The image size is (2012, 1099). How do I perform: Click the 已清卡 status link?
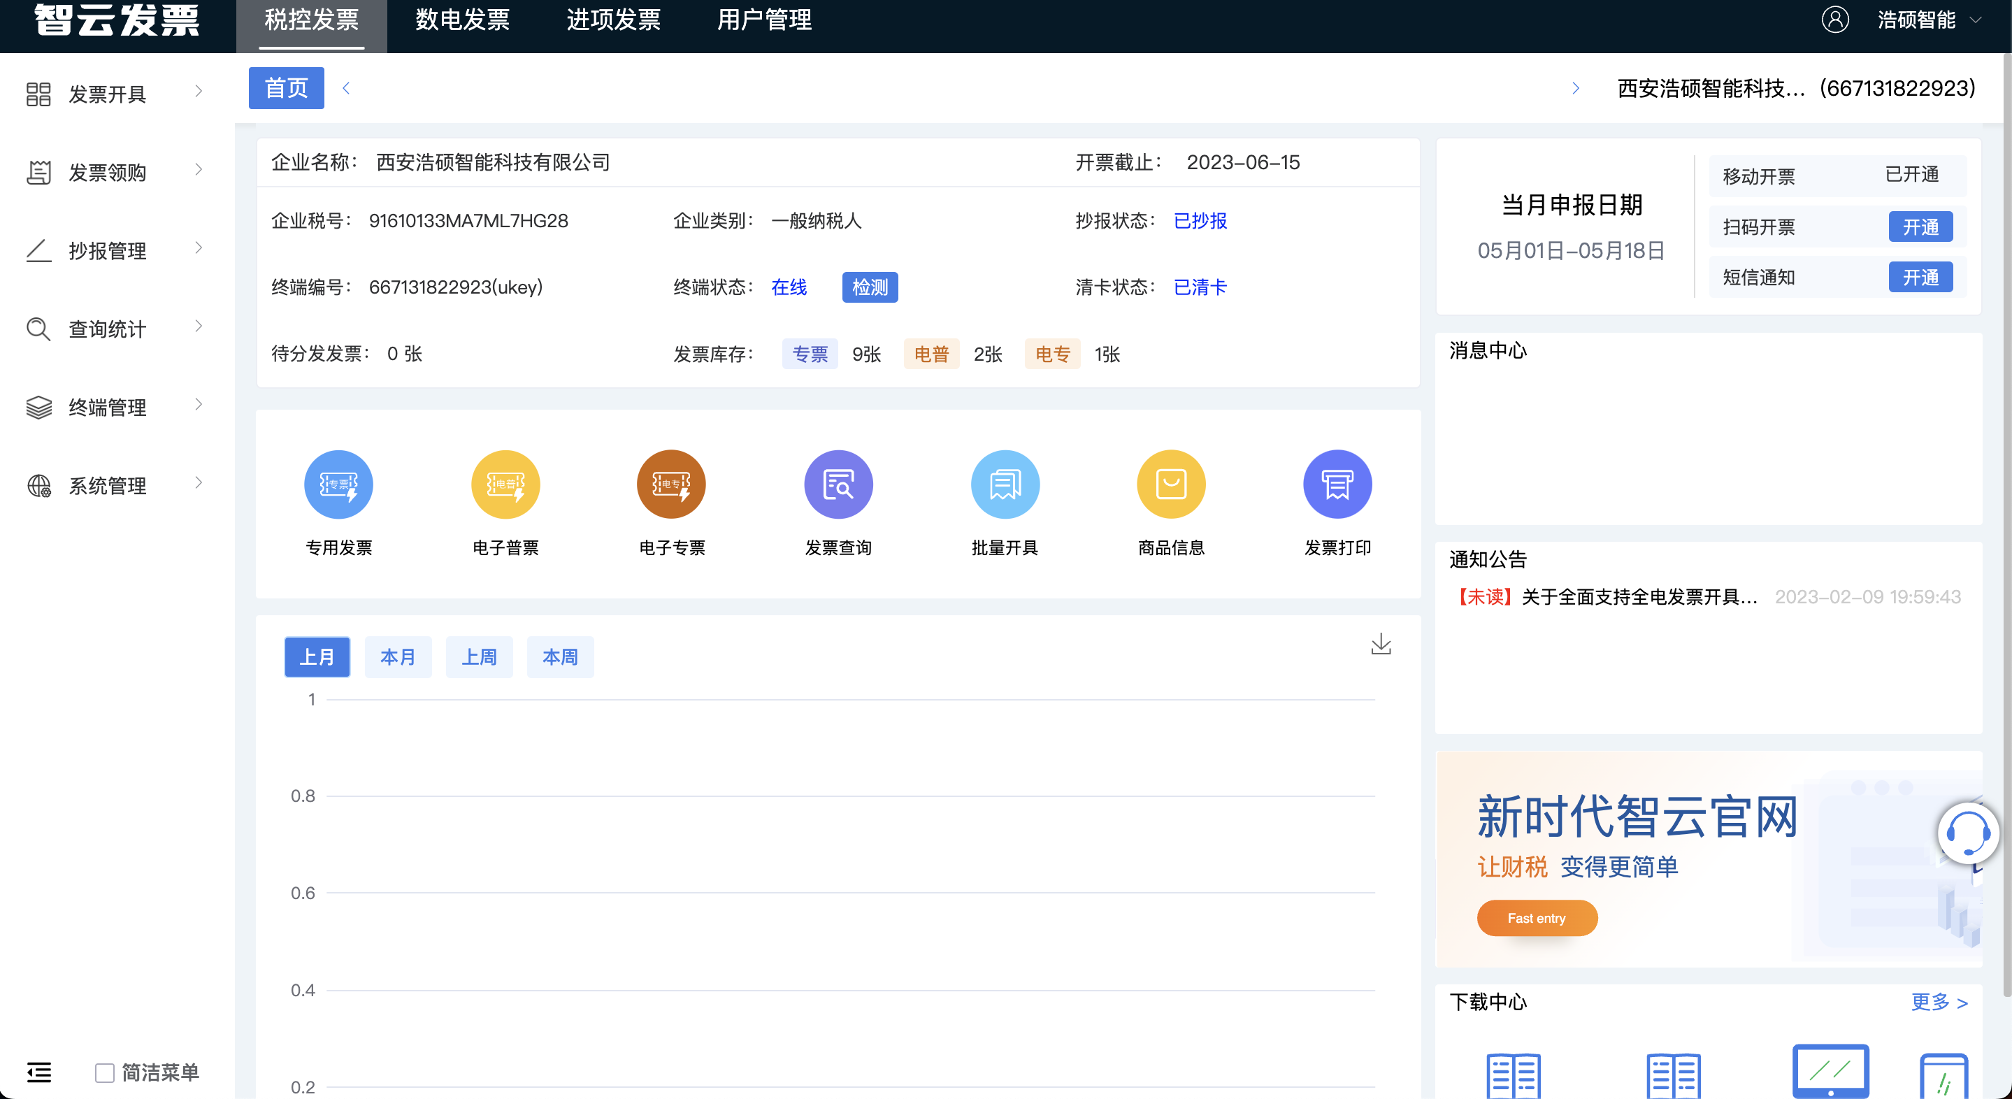(1200, 287)
